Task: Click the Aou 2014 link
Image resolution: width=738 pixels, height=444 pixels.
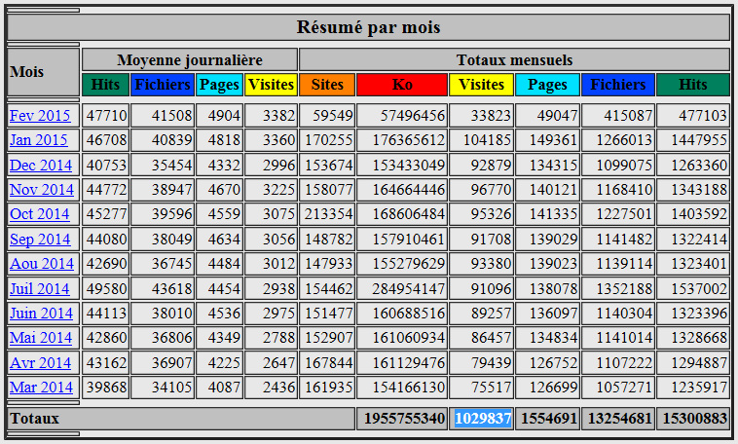Action: tap(41, 264)
